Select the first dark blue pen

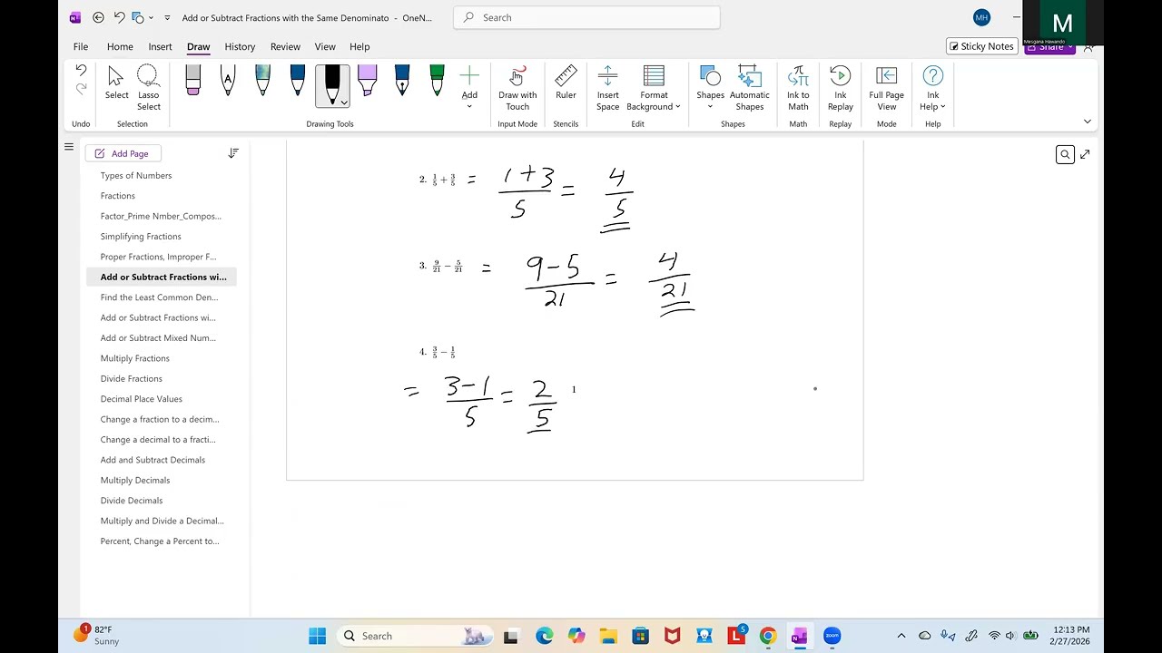(x=297, y=81)
